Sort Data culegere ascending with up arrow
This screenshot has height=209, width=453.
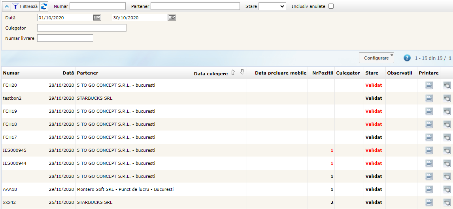pos(233,72)
